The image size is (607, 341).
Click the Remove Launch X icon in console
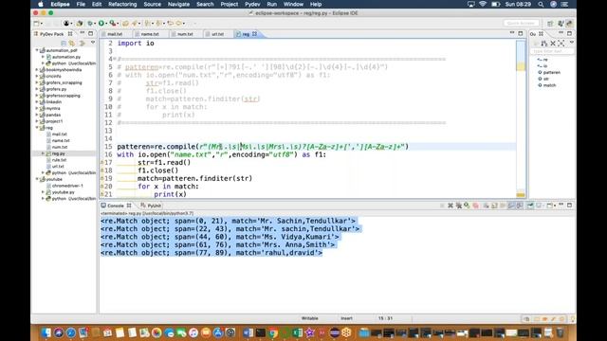coord(451,206)
